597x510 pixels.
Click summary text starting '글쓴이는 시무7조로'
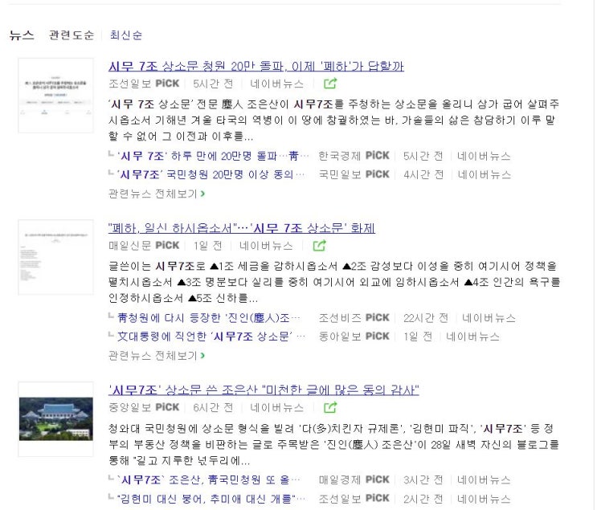(x=334, y=282)
